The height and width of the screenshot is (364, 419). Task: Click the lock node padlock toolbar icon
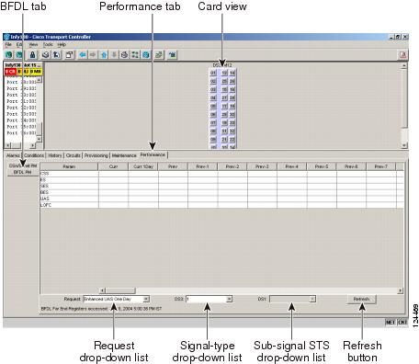click(x=32, y=55)
